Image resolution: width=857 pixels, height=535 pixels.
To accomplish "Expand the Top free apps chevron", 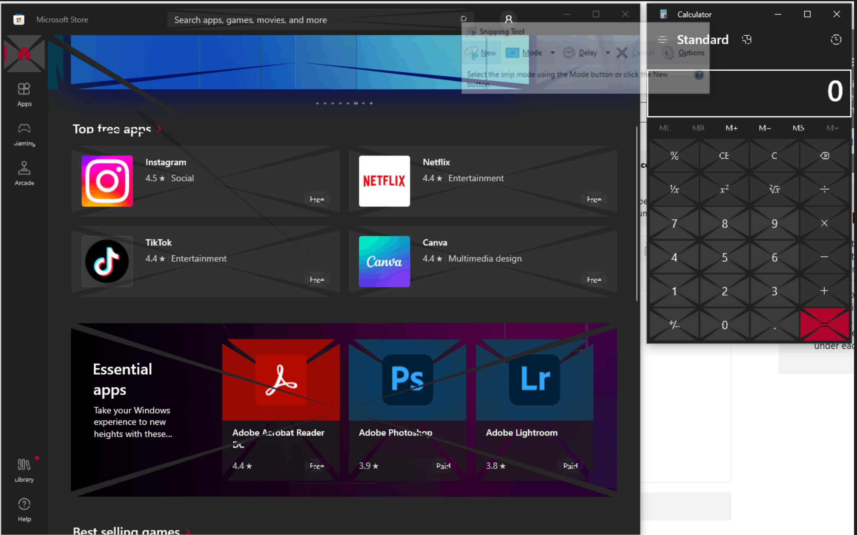I will (159, 128).
